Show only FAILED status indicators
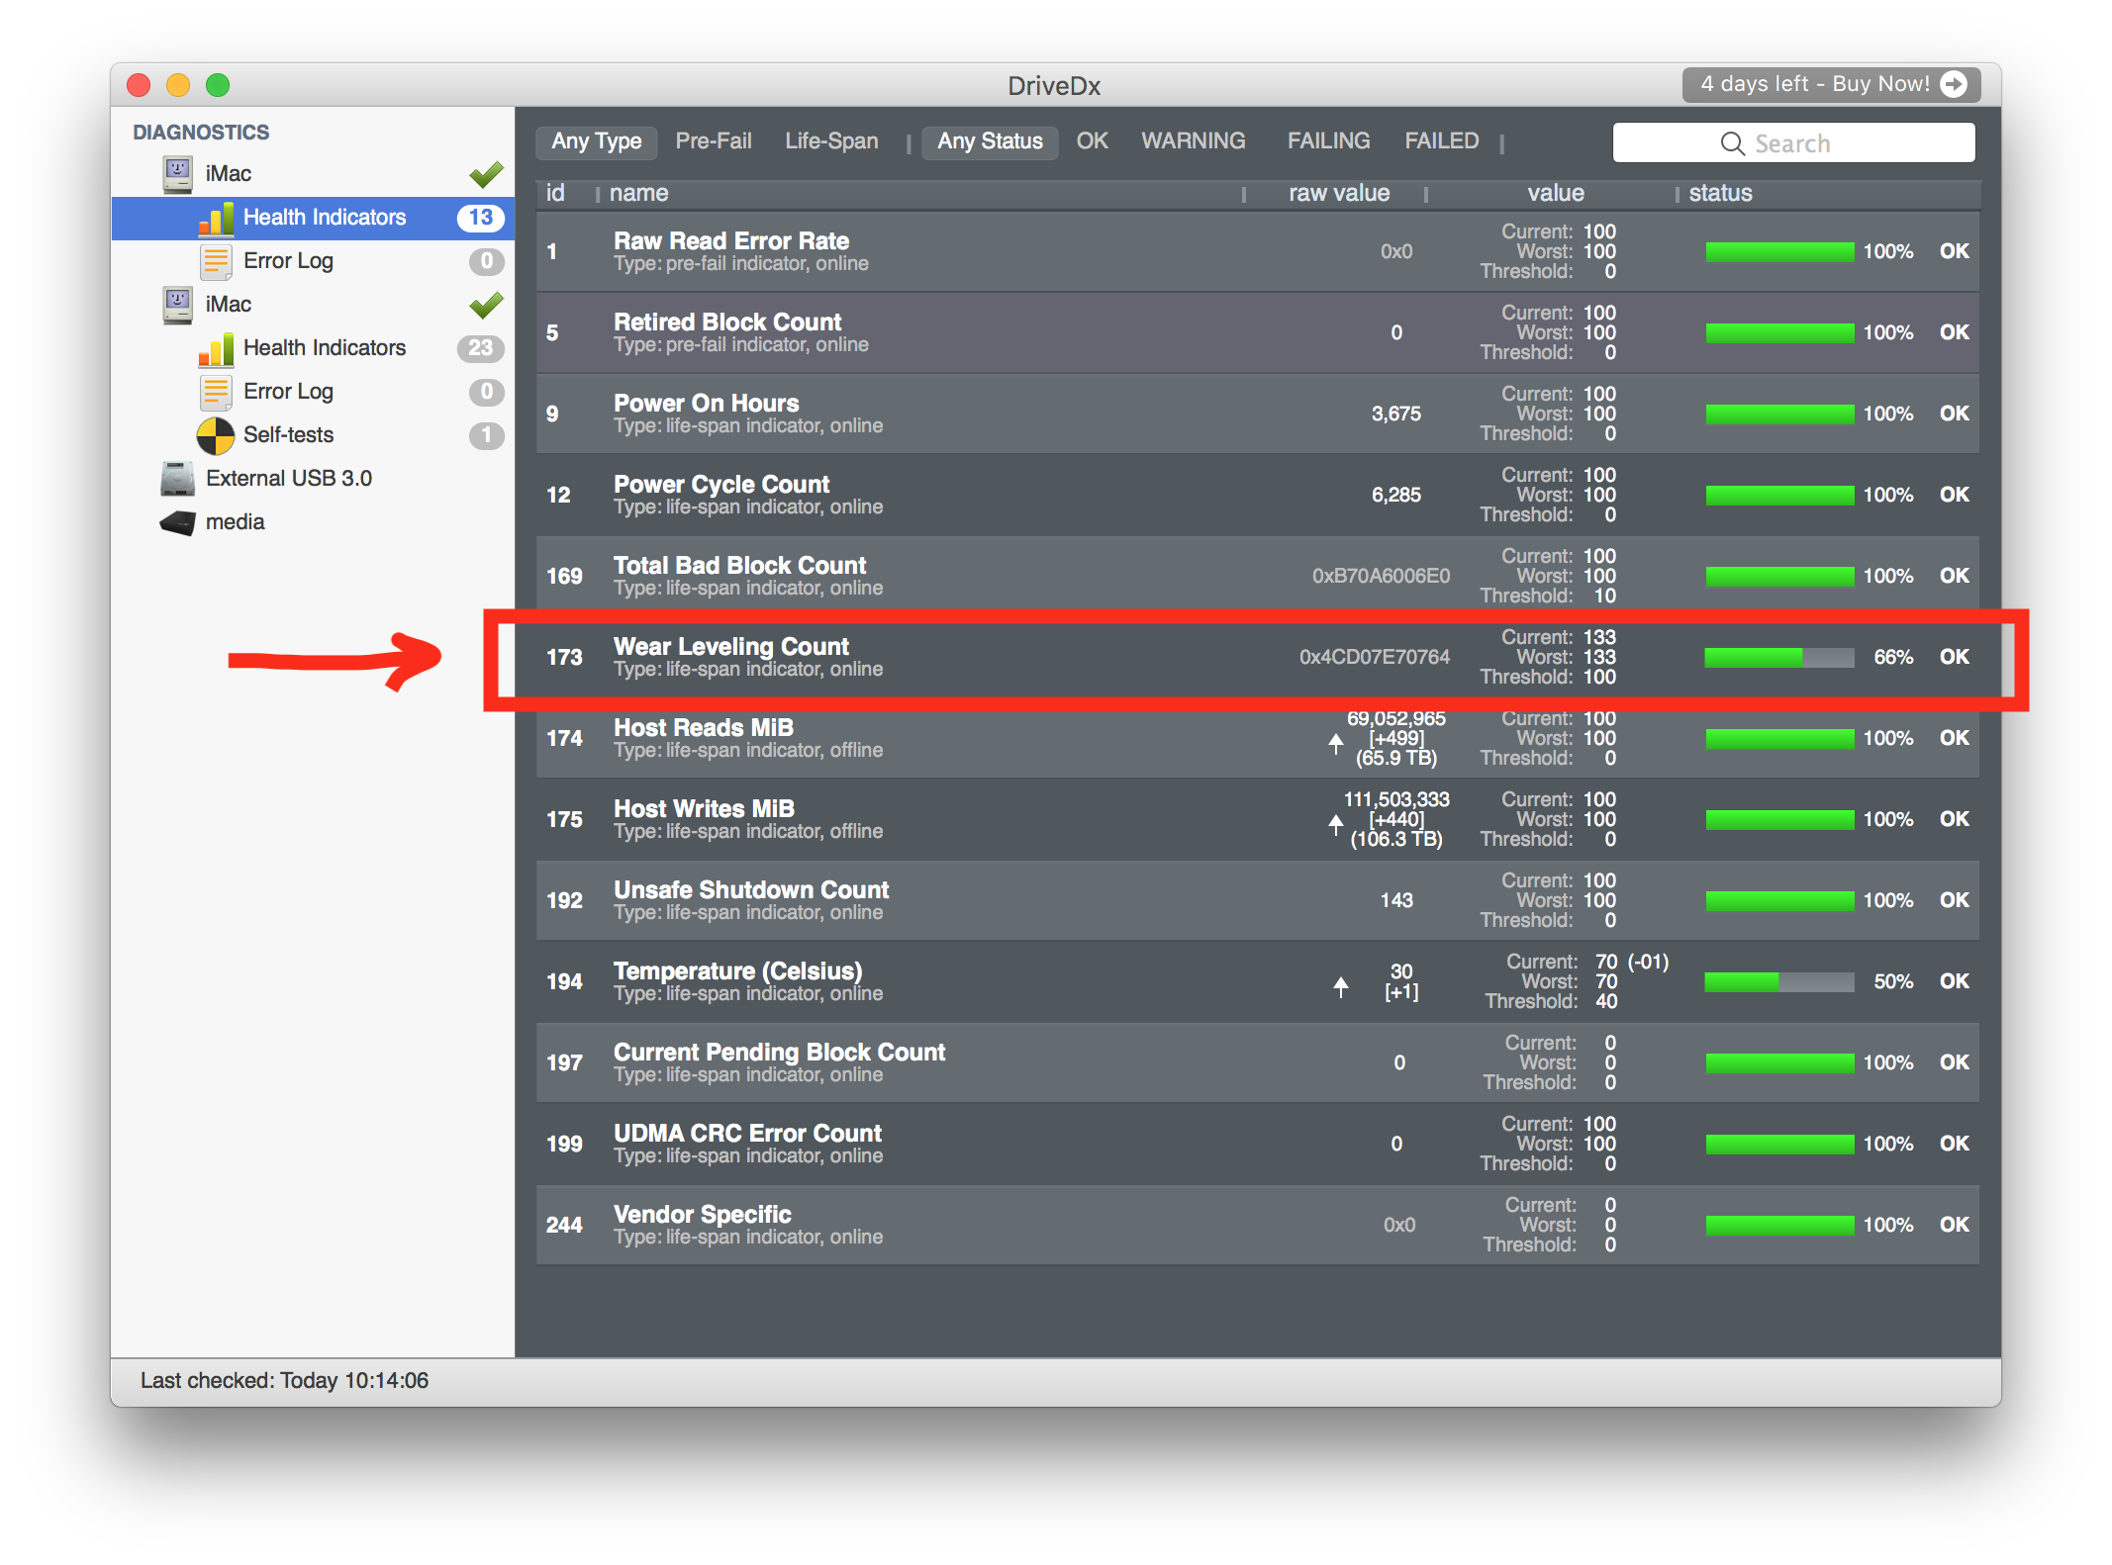 coord(1441,141)
